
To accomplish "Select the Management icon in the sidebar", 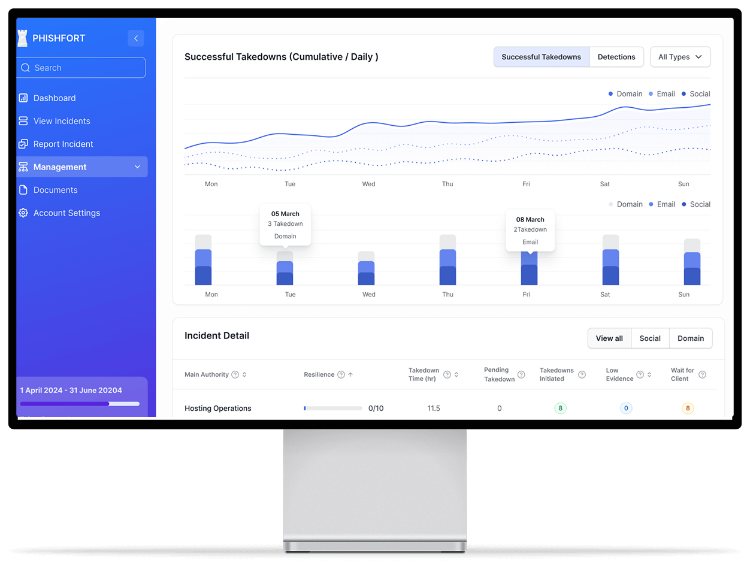I will [x=23, y=167].
